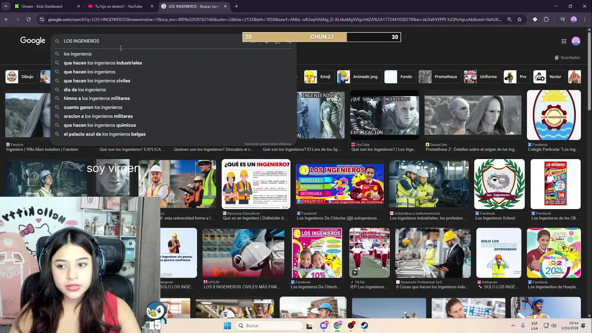This screenshot has height=333, width=592.
Task: Open the media controls icon in Chrome toolbar
Action: click(x=562, y=19)
